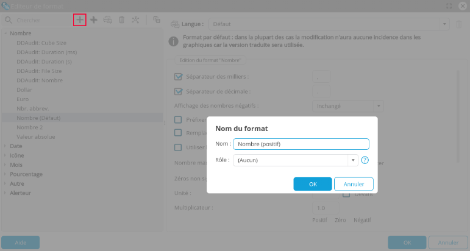Click the help question mark beside Rôle

[x=365, y=160]
